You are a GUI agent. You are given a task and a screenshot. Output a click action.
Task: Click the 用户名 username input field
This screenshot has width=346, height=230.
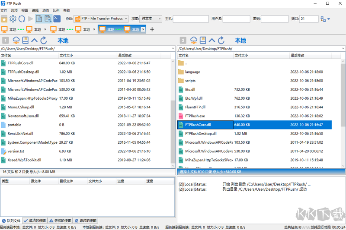pos(236,19)
